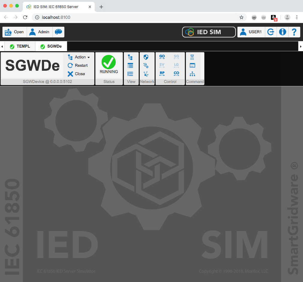
Task: Open the tree view icon
Action: [130, 57]
